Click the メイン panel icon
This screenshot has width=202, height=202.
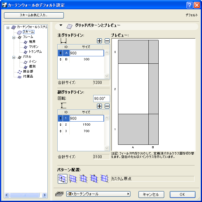25,62
